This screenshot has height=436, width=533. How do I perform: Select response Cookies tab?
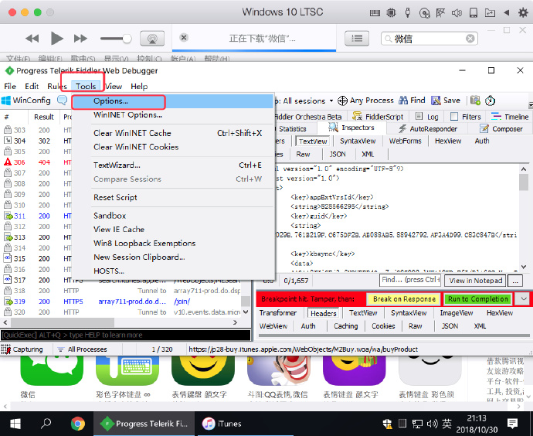(x=383, y=326)
